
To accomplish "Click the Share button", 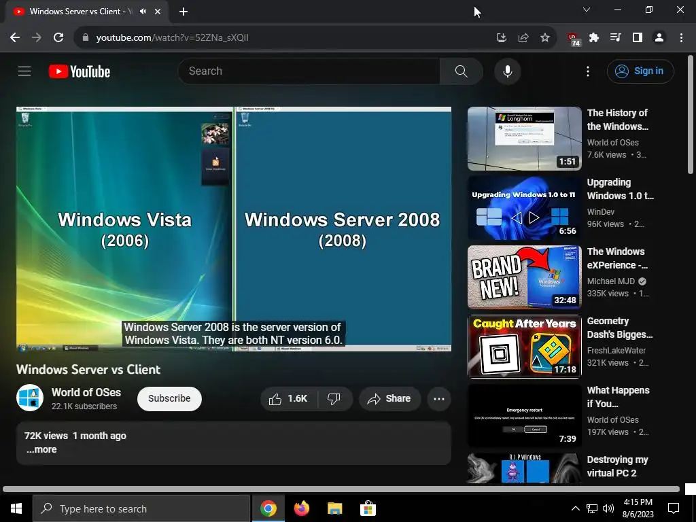I will (x=389, y=398).
